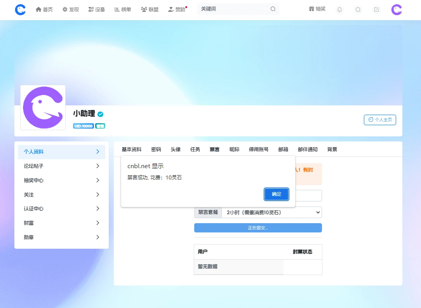Click the verified badge next to 小助理
This screenshot has width=421, height=308.
pyautogui.click(x=101, y=114)
